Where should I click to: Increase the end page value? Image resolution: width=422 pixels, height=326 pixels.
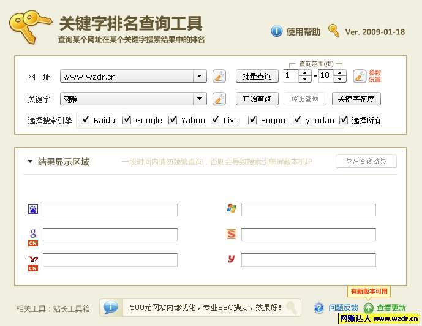pyautogui.click(x=340, y=73)
